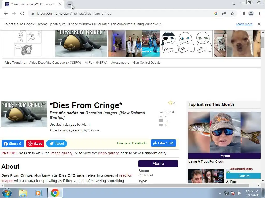Click the vertical page scrollbar thumb

(x=263, y=42)
